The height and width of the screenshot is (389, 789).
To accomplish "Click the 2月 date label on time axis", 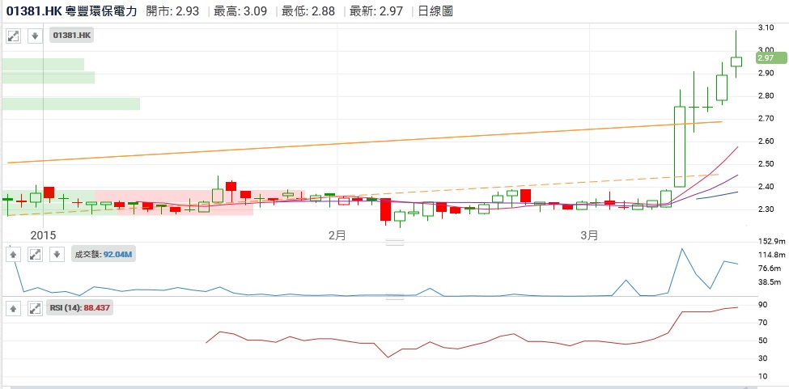I will point(337,235).
